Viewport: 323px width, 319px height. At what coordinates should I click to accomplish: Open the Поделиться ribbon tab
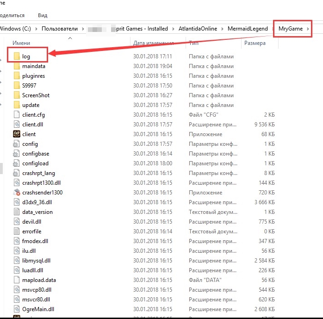coord(12,15)
